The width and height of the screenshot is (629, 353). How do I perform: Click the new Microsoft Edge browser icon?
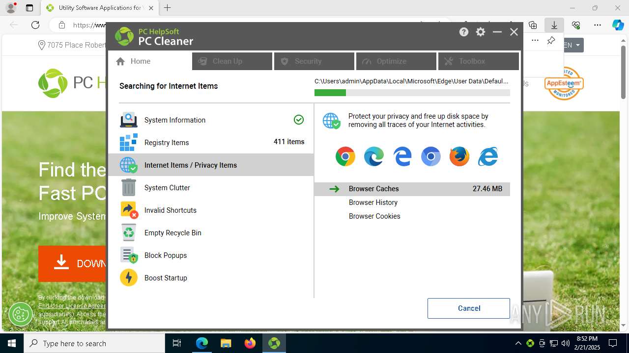[x=374, y=156]
